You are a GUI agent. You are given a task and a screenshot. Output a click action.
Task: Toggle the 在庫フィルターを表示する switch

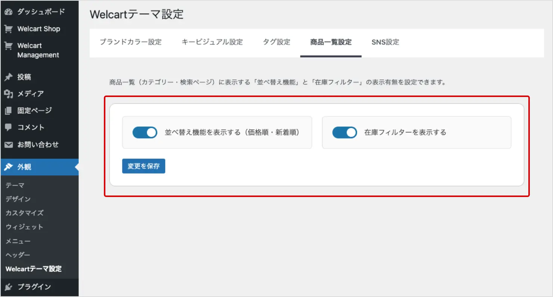click(345, 132)
